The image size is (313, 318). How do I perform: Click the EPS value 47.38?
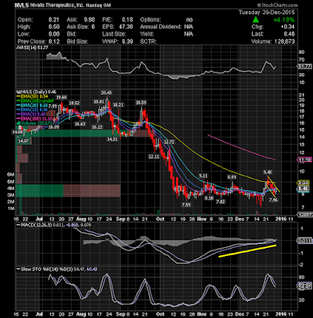(x=127, y=27)
